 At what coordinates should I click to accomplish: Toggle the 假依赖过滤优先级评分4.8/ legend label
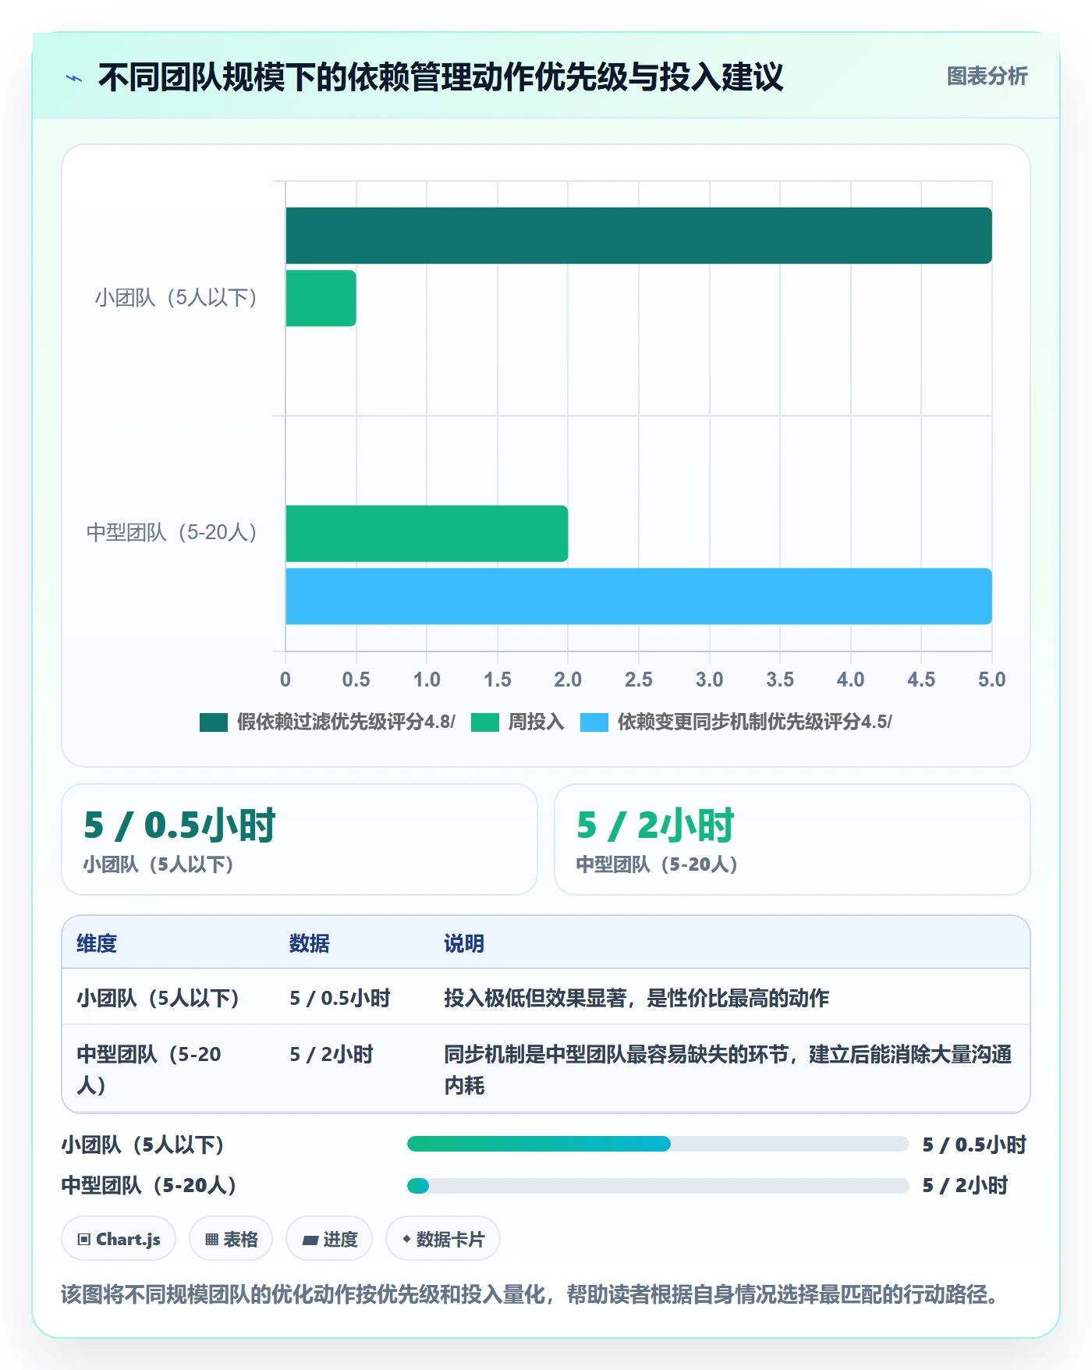[346, 722]
